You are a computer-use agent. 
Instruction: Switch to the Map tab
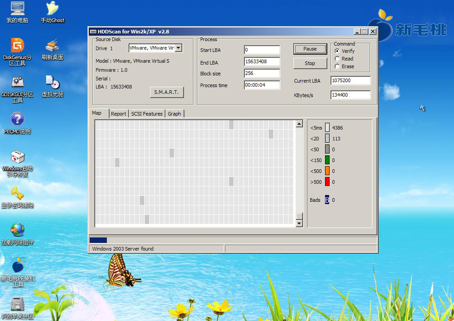pyautogui.click(x=97, y=113)
